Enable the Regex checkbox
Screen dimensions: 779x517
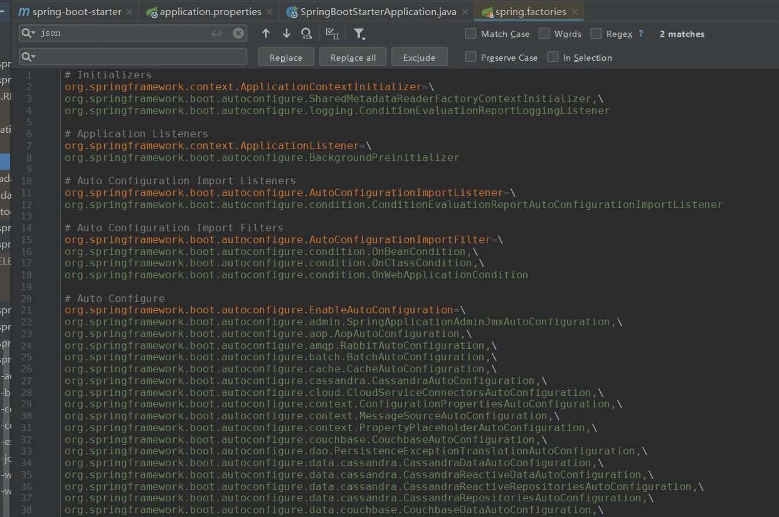[x=596, y=34]
